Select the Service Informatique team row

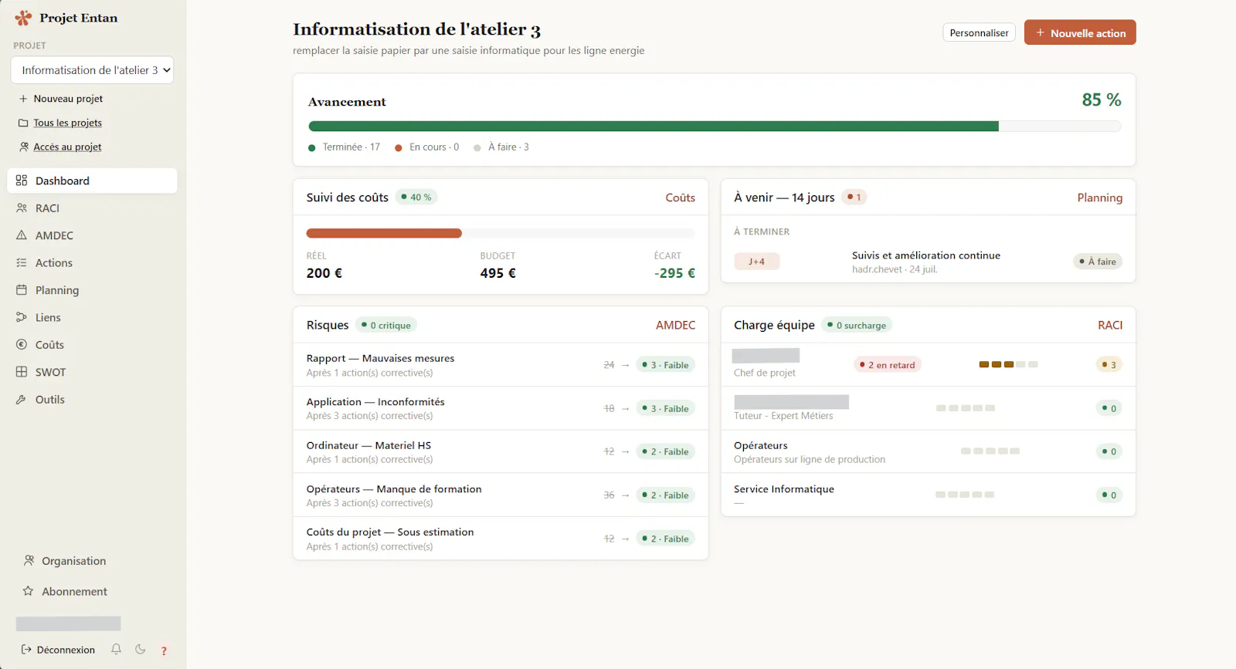click(x=928, y=495)
